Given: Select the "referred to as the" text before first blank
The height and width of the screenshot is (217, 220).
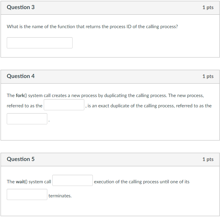Looking at the screenshot, I should (25, 106).
